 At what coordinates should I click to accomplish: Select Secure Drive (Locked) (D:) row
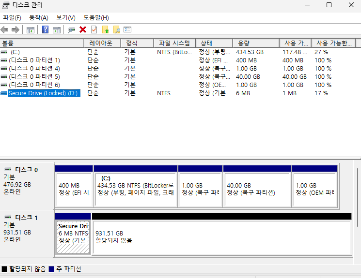[x=178, y=93]
